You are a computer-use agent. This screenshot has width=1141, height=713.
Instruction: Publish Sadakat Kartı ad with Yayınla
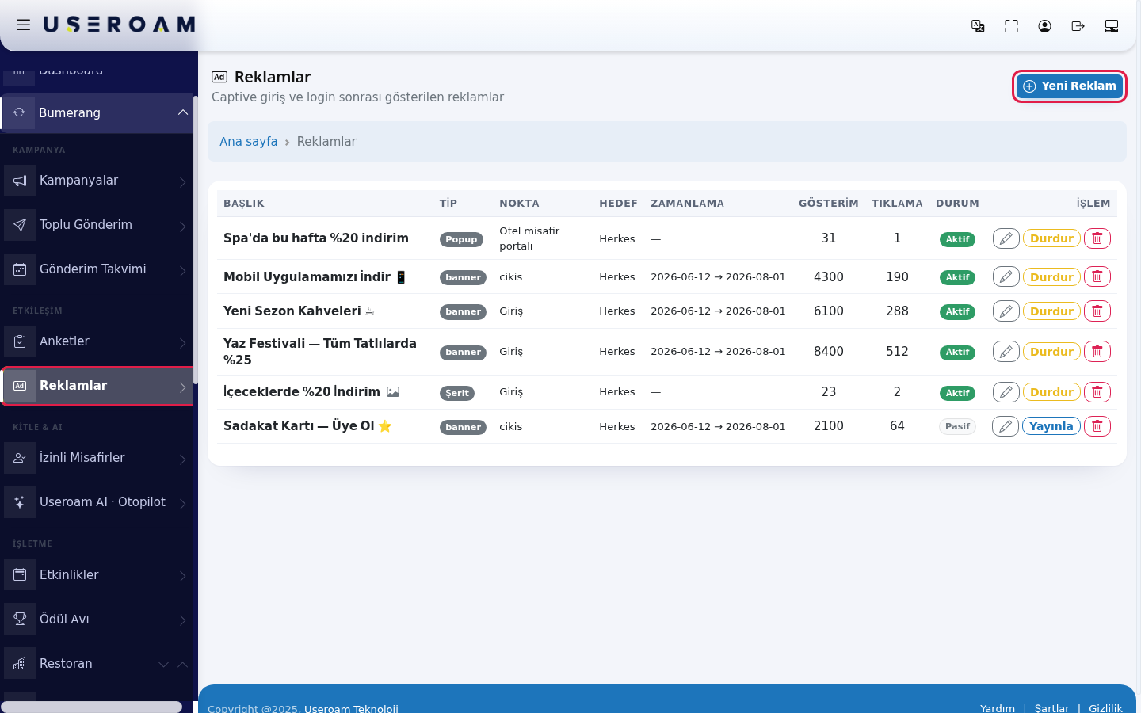click(x=1051, y=426)
